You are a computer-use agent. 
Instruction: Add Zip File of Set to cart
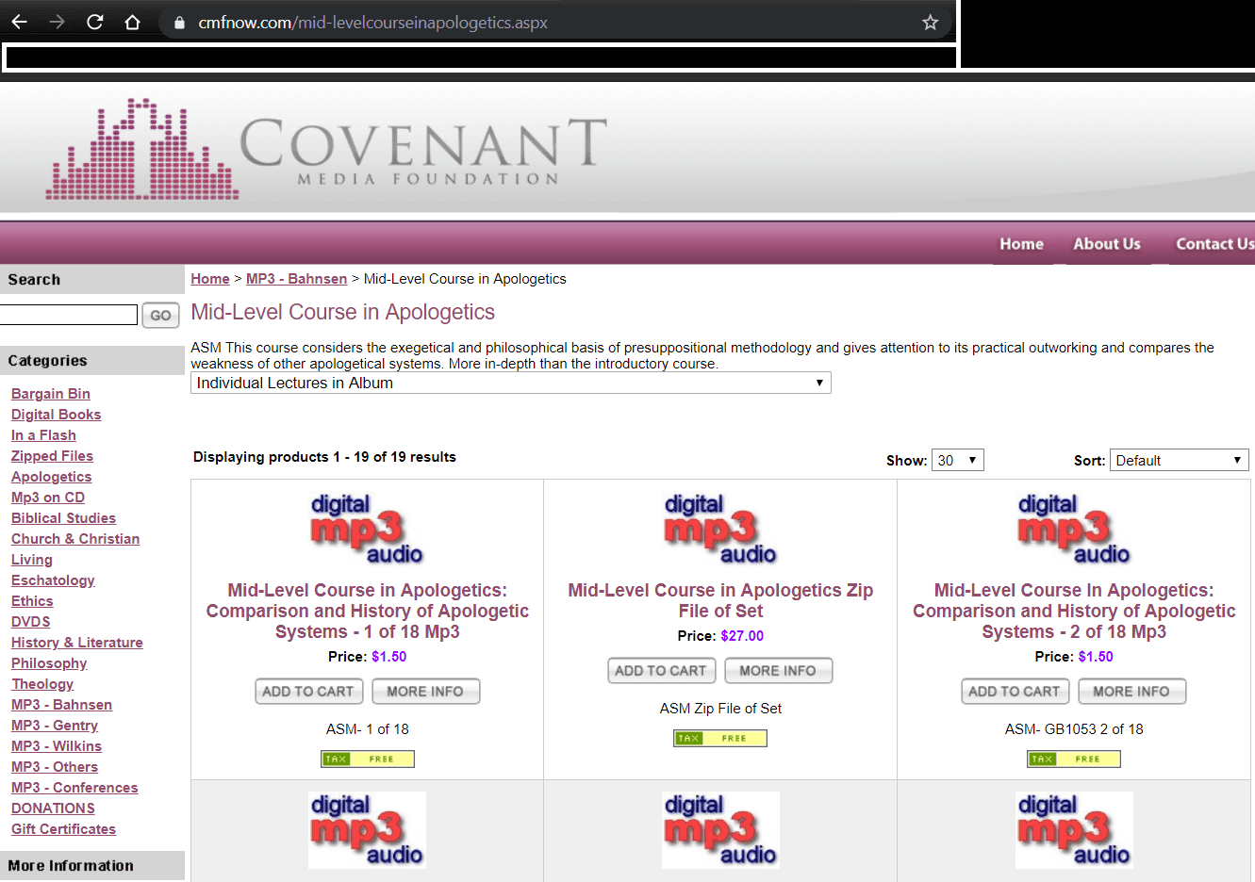[661, 671]
